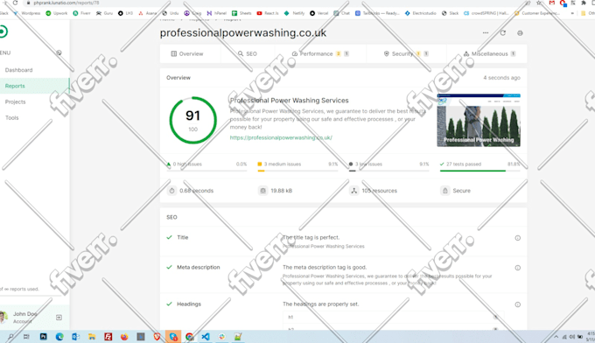The image size is (595, 343).
Task: Refresh the report with the reload icon
Action: click(503, 33)
